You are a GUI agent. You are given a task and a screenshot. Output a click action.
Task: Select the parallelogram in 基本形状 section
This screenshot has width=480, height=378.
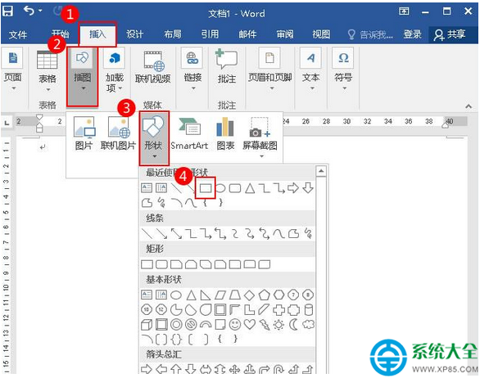pos(220,295)
